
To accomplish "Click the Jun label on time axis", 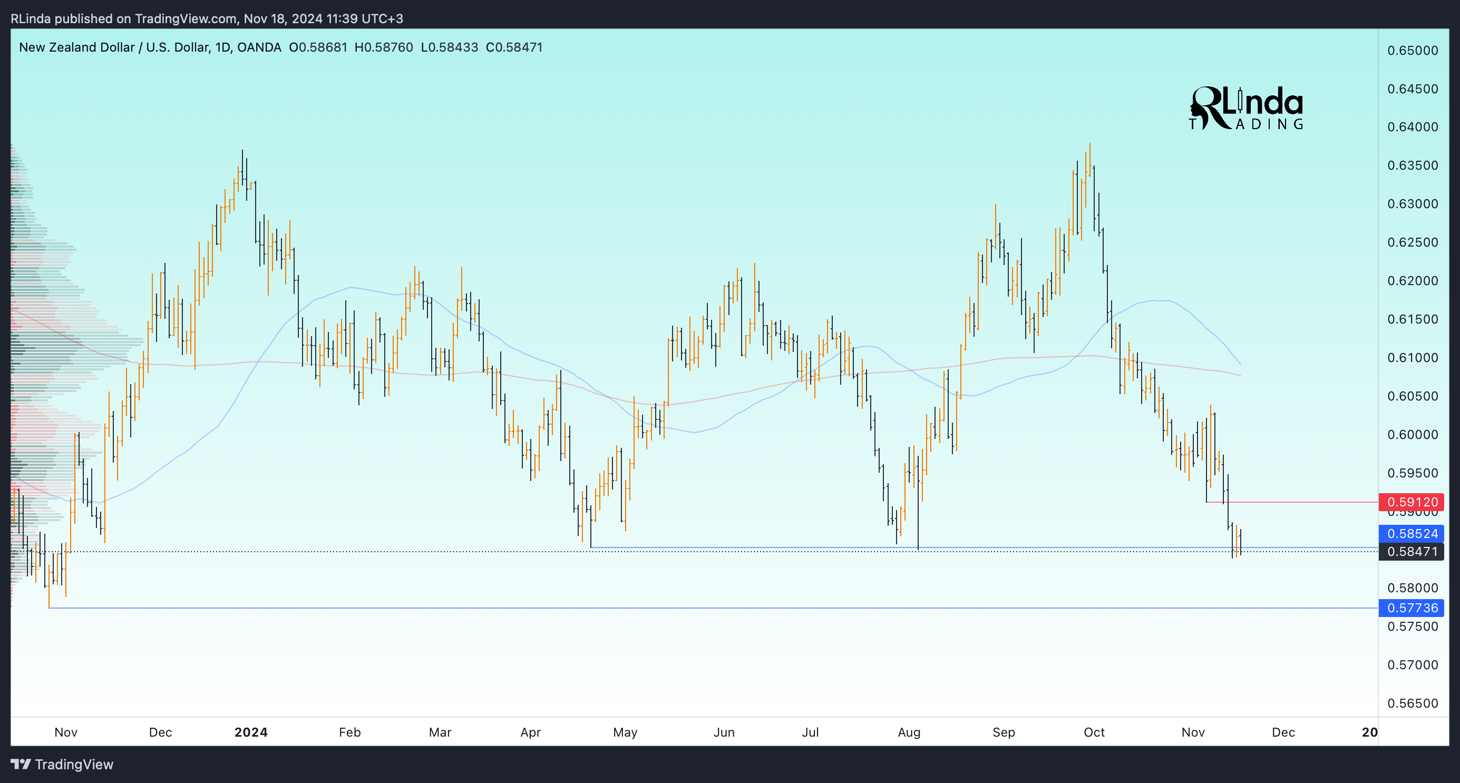I will click(724, 732).
